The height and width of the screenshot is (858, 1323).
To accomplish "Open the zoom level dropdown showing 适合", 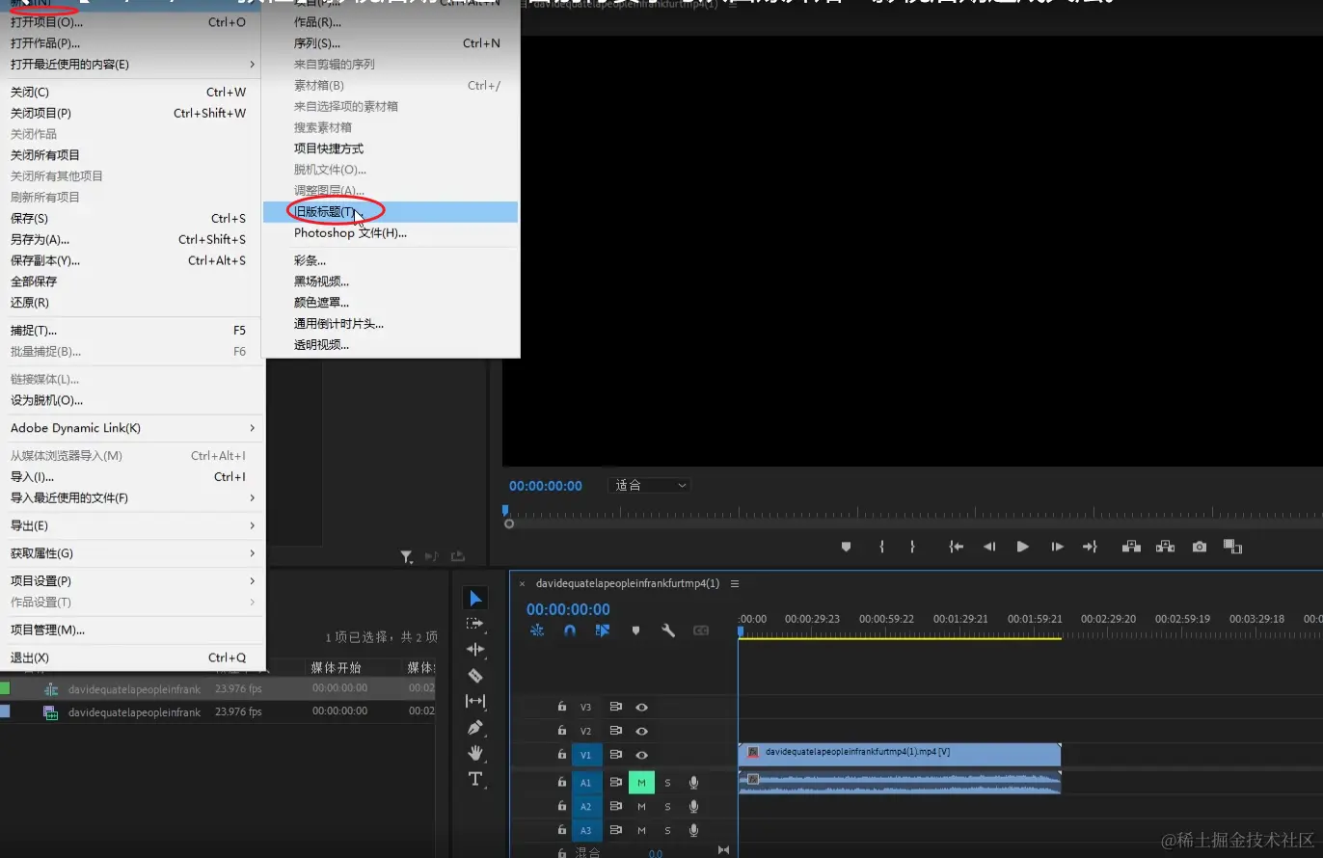I will (649, 485).
